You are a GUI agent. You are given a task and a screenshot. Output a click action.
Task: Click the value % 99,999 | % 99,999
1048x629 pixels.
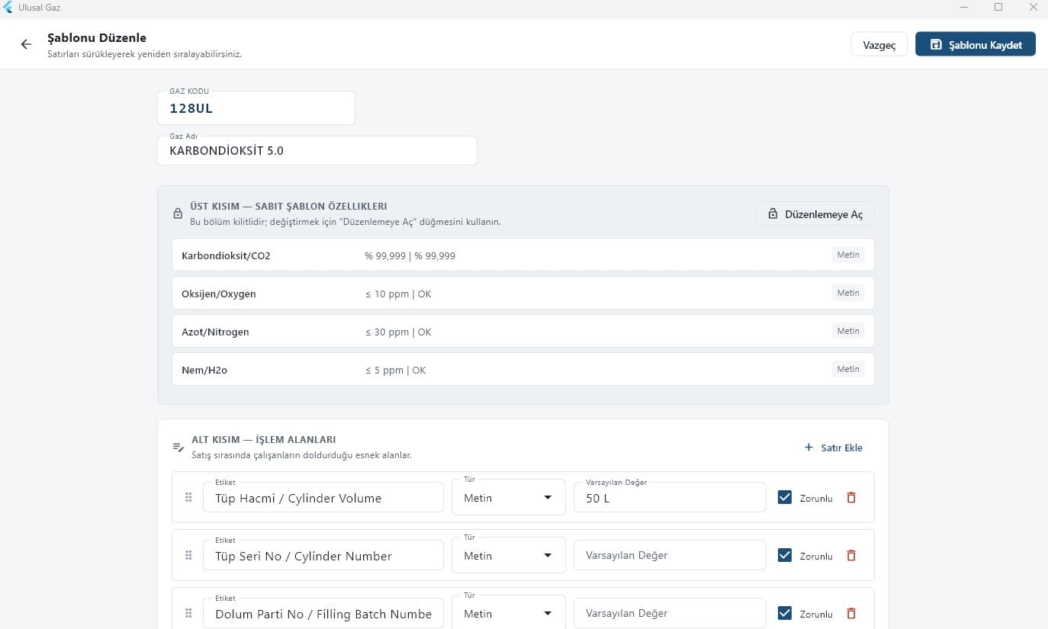(x=410, y=255)
